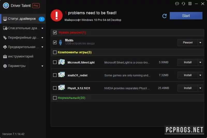207x138 pixels.
Task: Click the red exclamation warning icon
Action: pos(56,15)
